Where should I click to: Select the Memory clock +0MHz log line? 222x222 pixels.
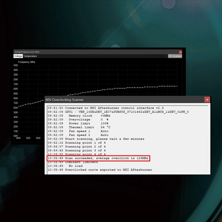[79, 116]
